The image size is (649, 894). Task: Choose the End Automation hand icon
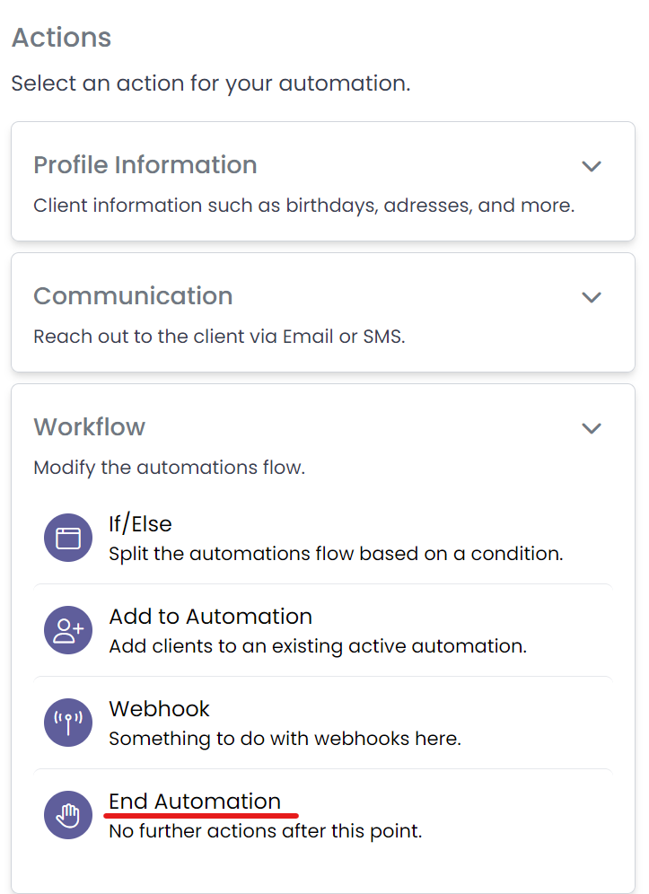point(68,815)
